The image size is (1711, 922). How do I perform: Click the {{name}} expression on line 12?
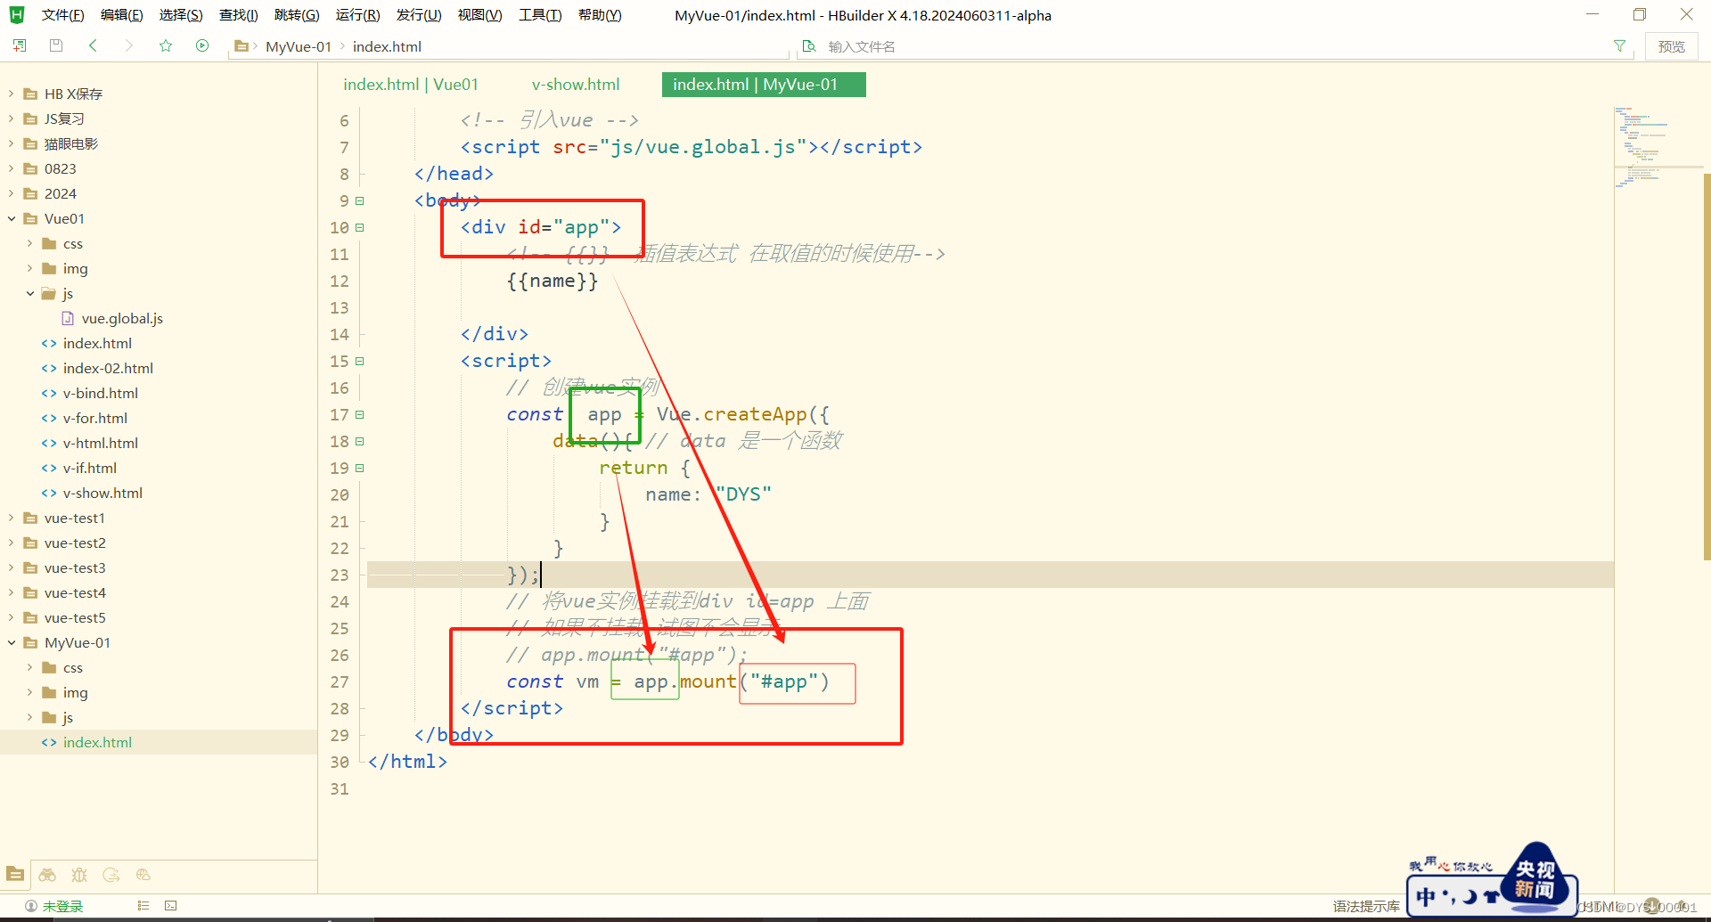(553, 281)
